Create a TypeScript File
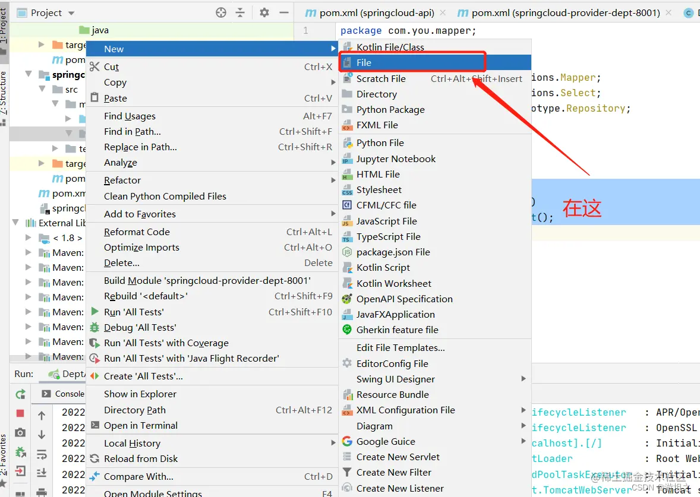Viewport: 700px width, 497px height. coord(435,237)
